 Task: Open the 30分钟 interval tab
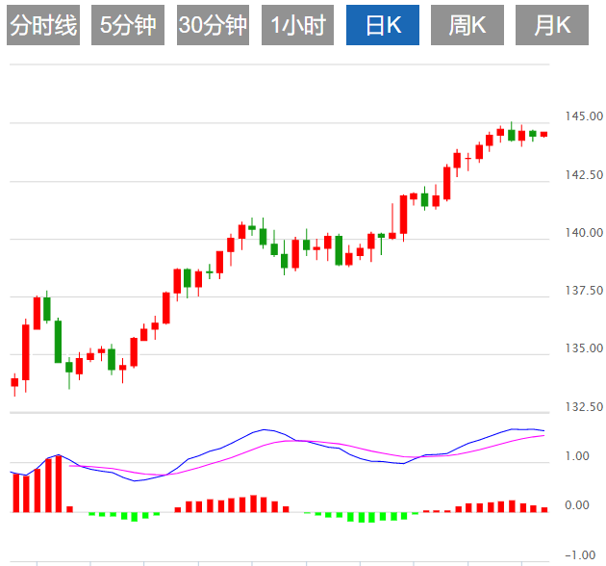point(213,26)
